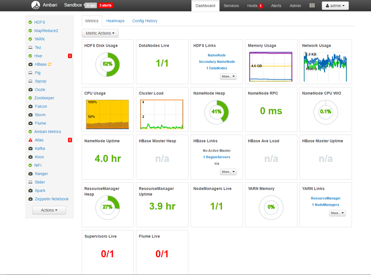Click the MapReduce2 green status icon
This screenshot has height=275, width=371.
tap(30, 31)
